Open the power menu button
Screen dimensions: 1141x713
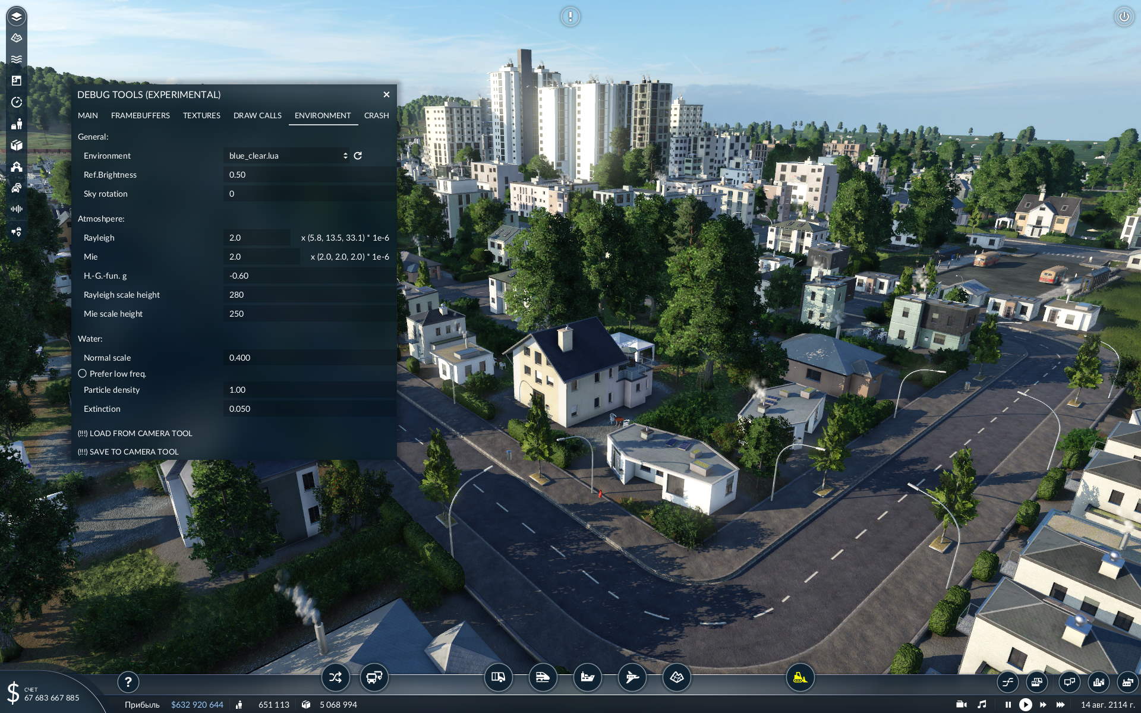[x=1124, y=17]
